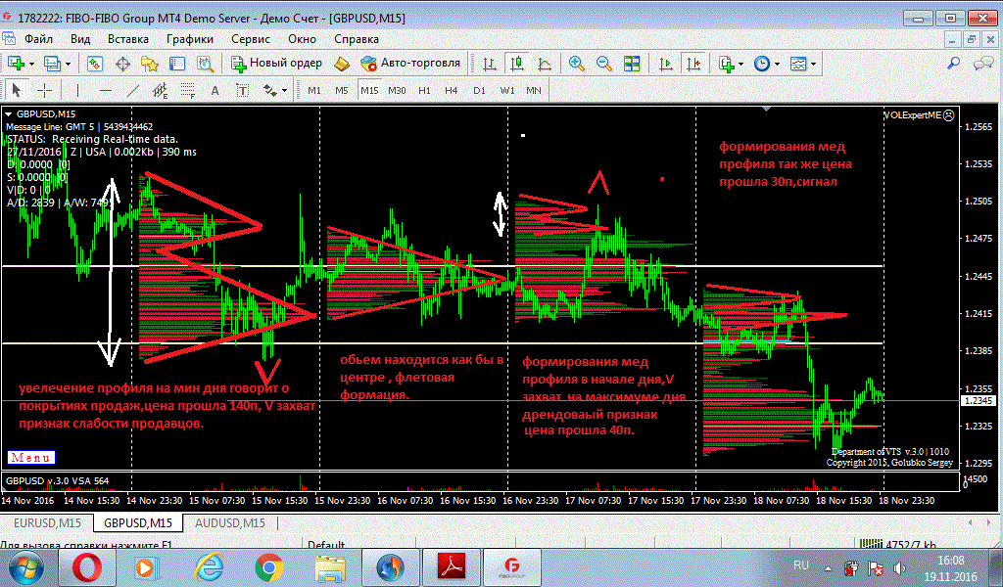Select the Fibonacci retracement tool
The width and height of the screenshot is (1003, 587).
[187, 90]
